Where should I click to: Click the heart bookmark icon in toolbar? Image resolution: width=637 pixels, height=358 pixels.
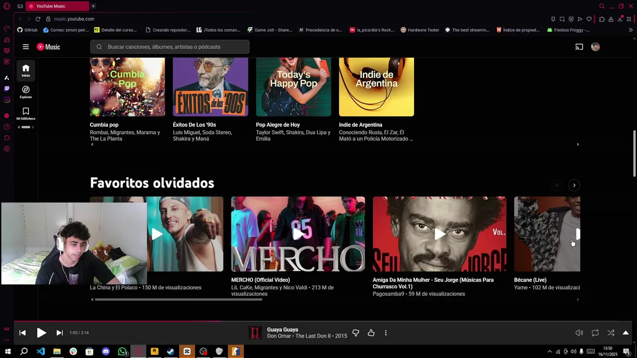tap(589, 19)
